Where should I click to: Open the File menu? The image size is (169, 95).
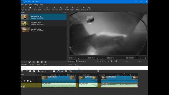(x=22, y=5)
